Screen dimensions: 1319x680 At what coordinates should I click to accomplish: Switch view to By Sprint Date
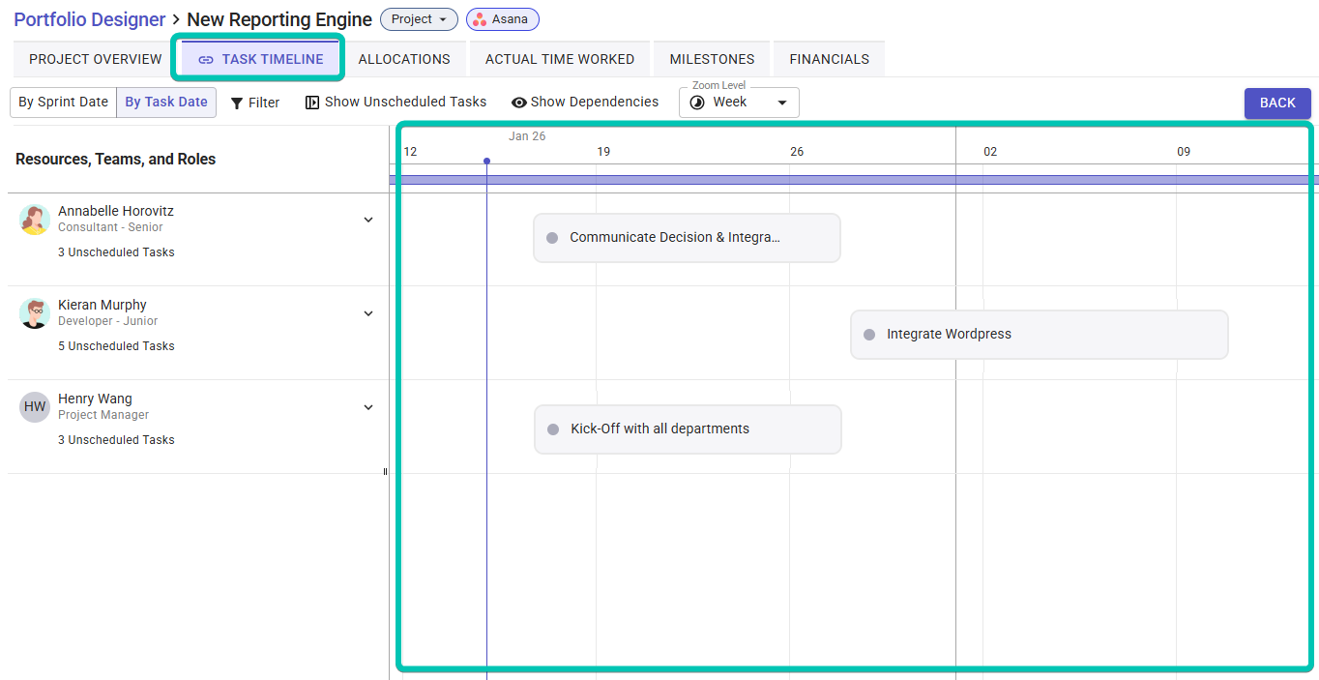point(63,102)
